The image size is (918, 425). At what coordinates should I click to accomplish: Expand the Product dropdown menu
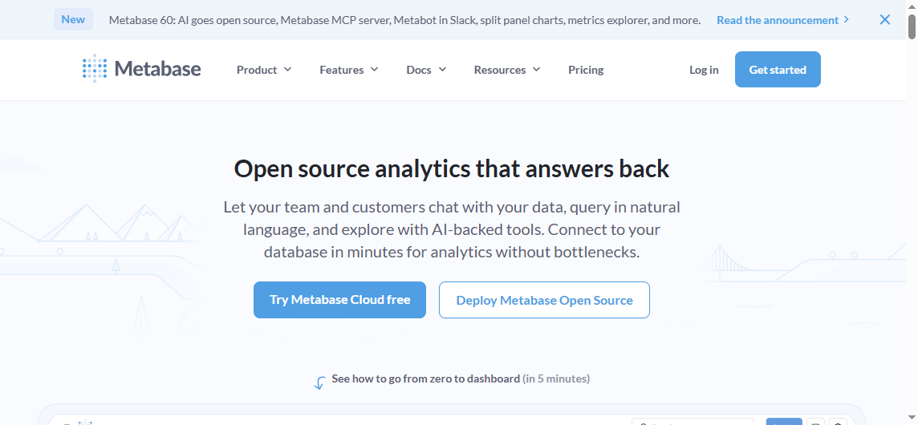(x=264, y=70)
